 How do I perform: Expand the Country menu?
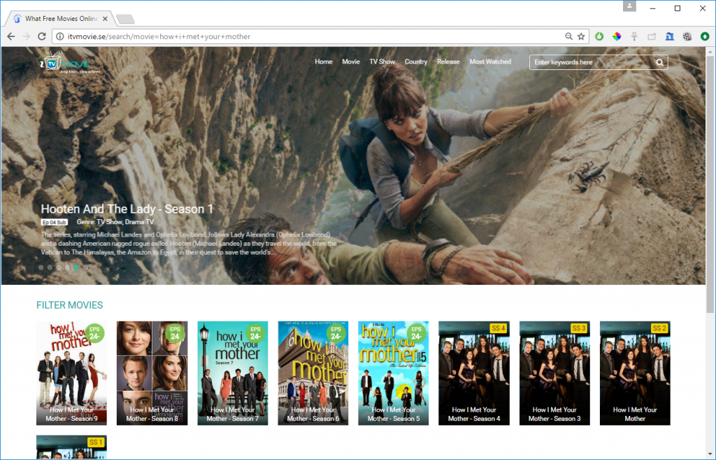pyautogui.click(x=415, y=62)
